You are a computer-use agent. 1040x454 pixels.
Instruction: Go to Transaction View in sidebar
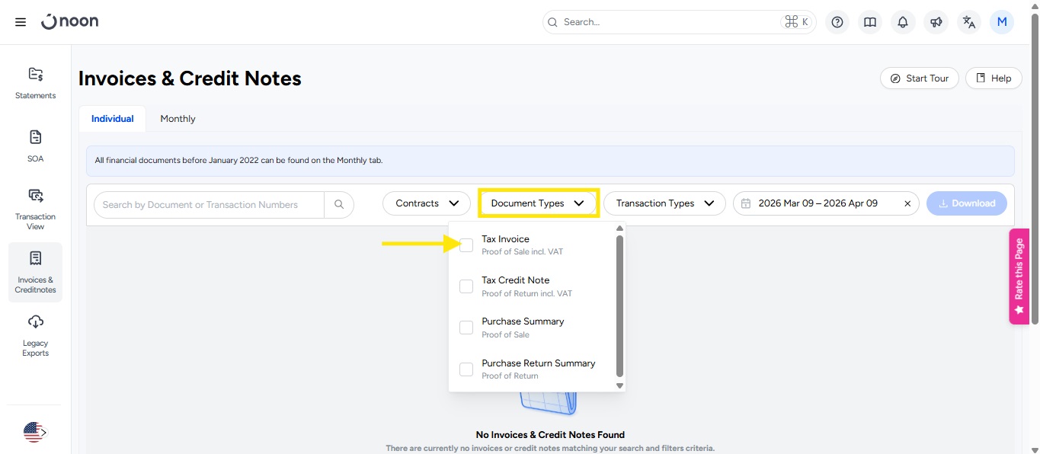[x=35, y=209]
